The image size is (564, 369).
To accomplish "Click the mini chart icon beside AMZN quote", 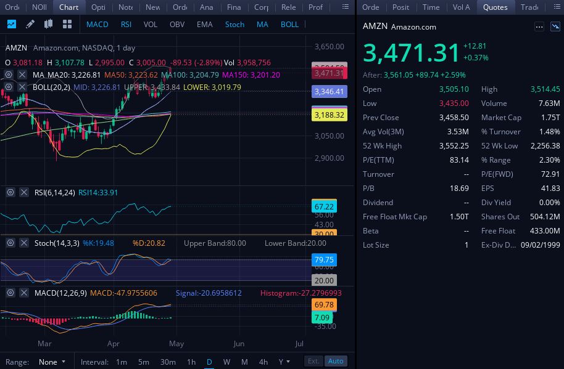I will click(555, 26).
